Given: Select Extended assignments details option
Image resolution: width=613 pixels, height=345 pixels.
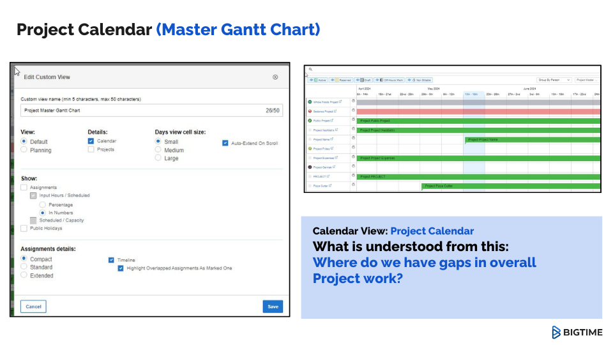Looking at the screenshot, I should coord(24,275).
